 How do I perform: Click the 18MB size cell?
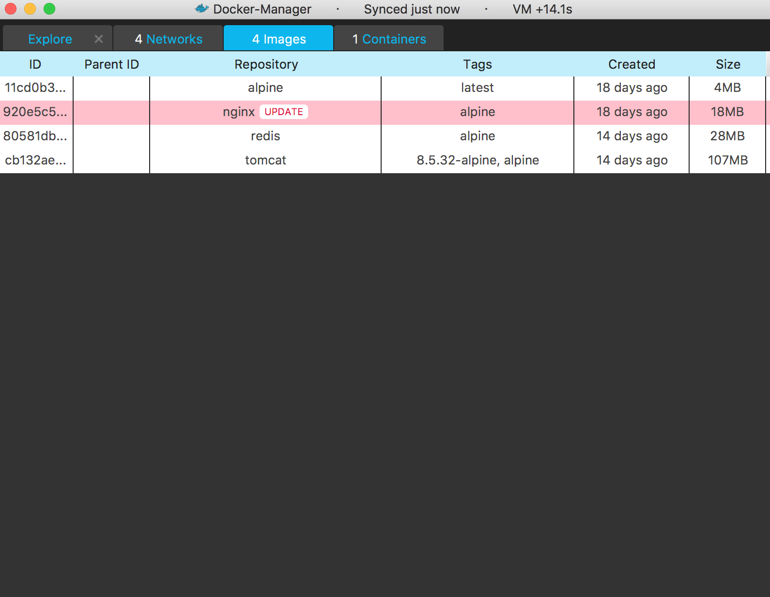(727, 112)
